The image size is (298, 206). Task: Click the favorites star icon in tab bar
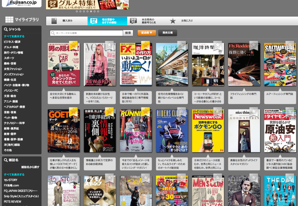pyautogui.click(x=173, y=21)
